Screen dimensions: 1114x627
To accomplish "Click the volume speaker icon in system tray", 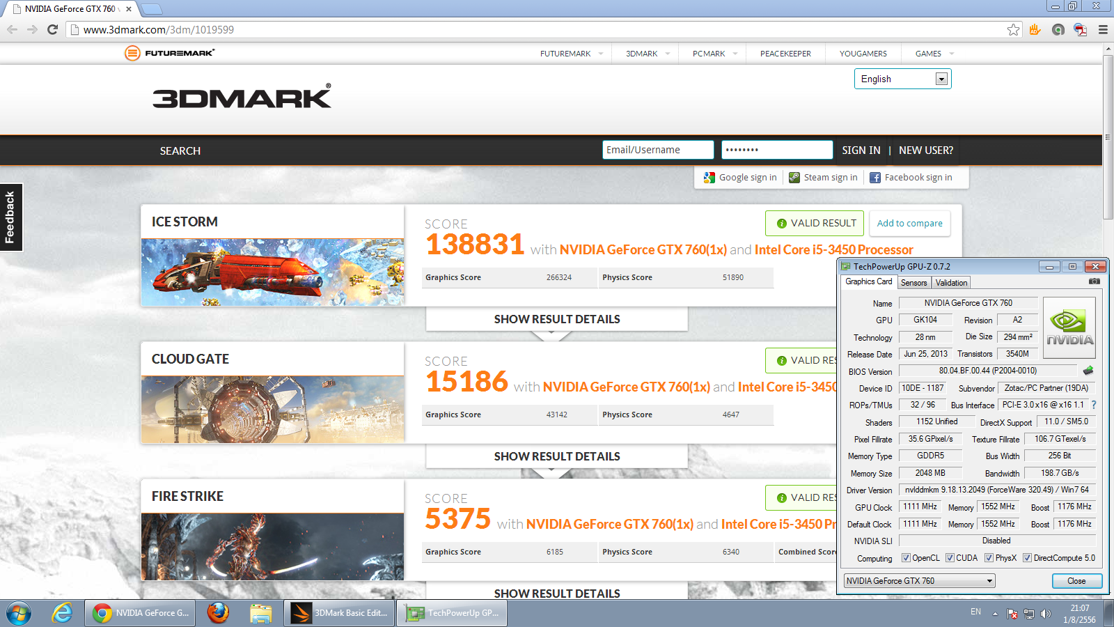I will (1046, 613).
